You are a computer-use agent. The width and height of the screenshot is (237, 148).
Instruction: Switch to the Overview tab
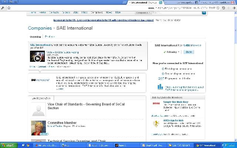35,37
